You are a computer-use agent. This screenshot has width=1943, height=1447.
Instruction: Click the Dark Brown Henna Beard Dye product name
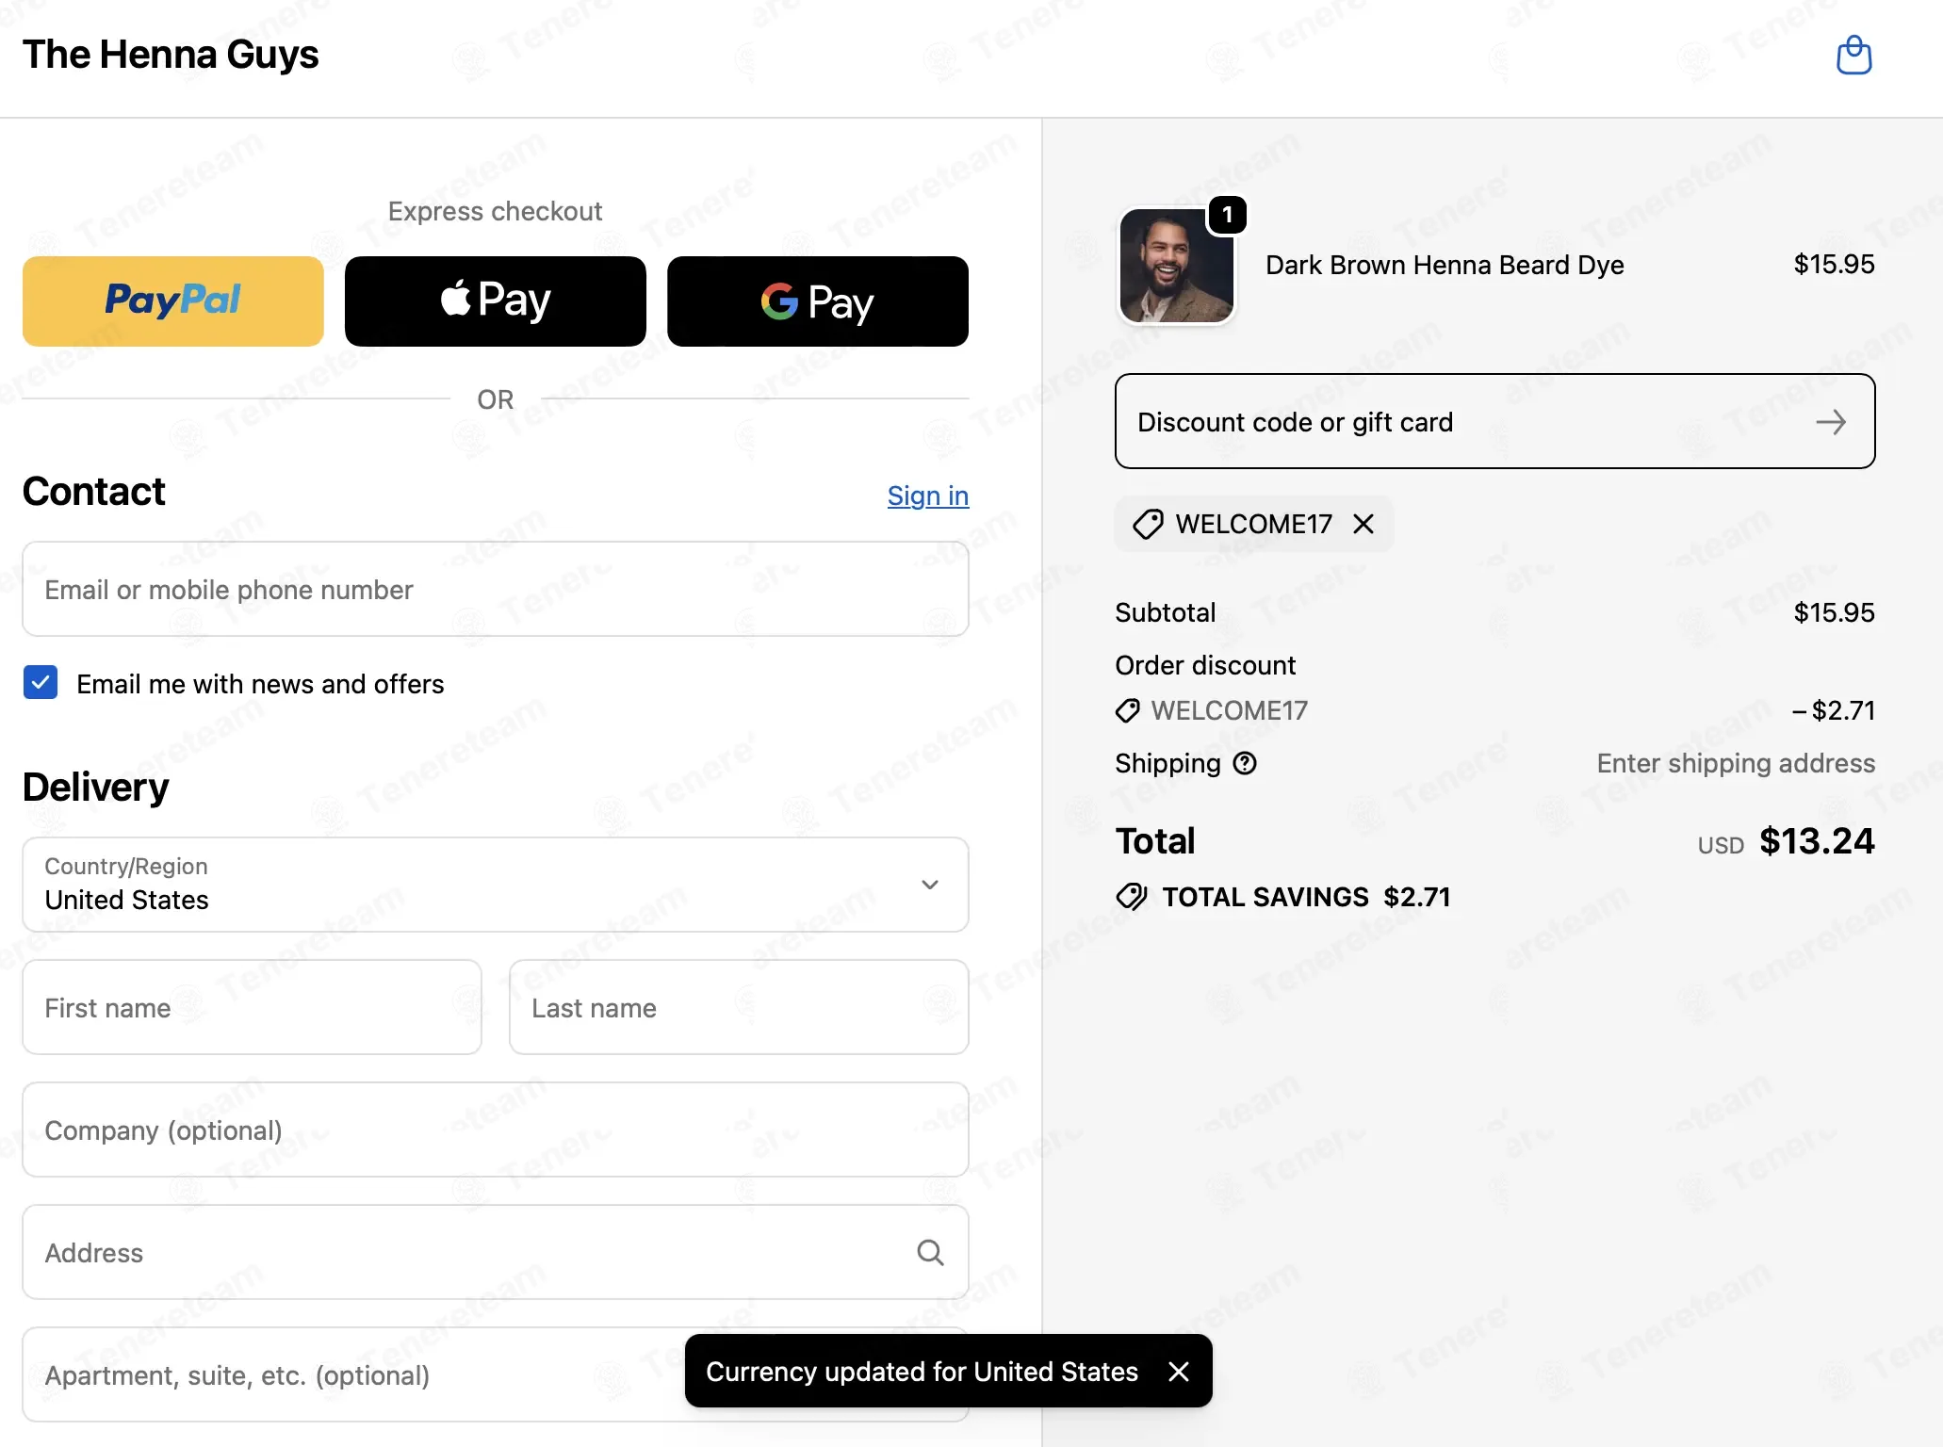1445,265
